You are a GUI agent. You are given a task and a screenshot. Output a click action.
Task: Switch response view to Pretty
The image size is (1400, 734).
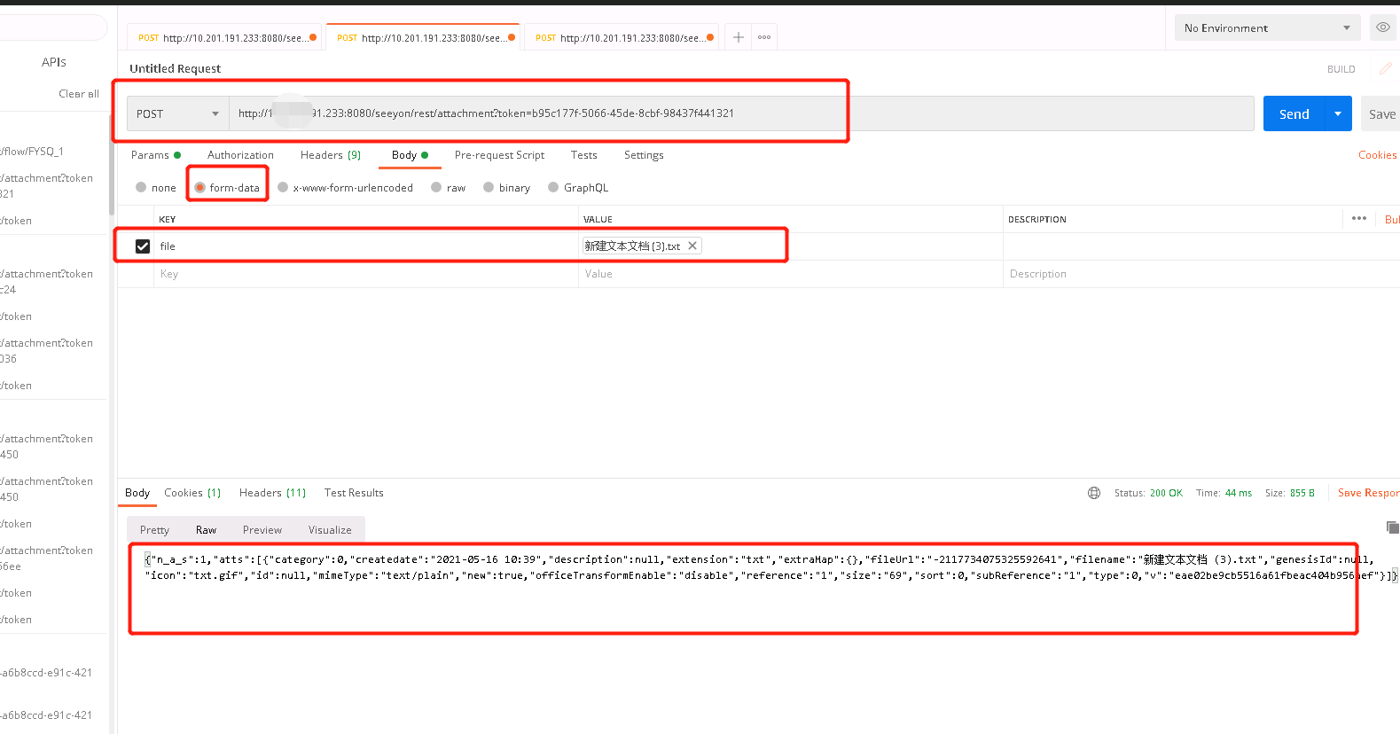154,529
